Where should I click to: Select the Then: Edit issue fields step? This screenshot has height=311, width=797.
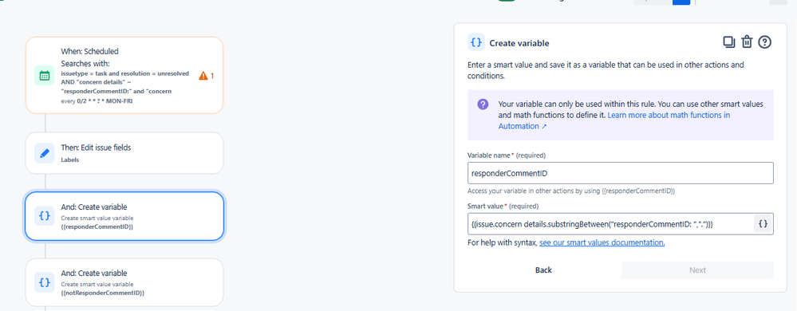(124, 153)
